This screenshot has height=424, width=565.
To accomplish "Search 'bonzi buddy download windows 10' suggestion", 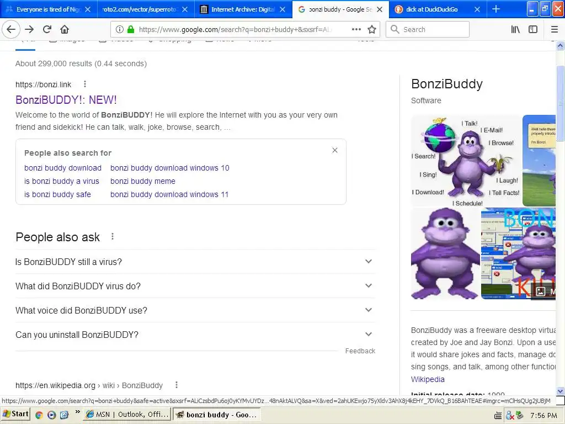I will click(x=170, y=168).
